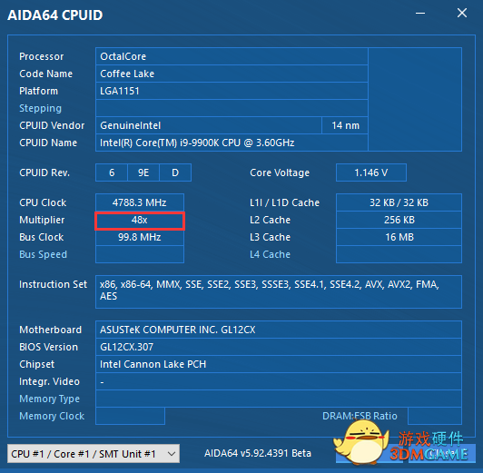
Task: Click the DRAM:FSB Ratio label
Action: click(360, 416)
